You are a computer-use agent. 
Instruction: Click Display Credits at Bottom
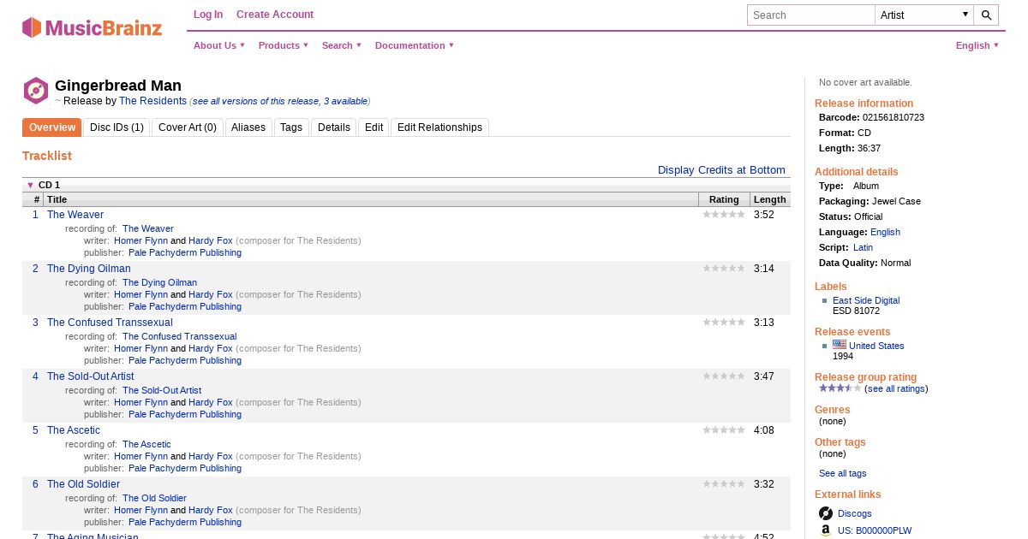pos(721,170)
